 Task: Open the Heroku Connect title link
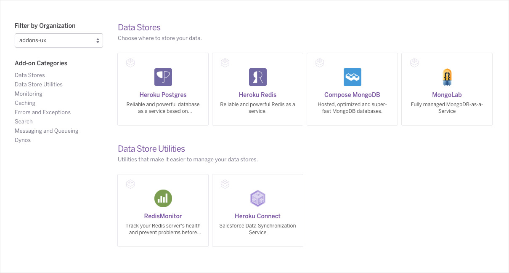click(258, 216)
